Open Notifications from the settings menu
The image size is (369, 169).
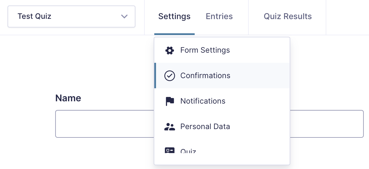pyautogui.click(x=203, y=101)
